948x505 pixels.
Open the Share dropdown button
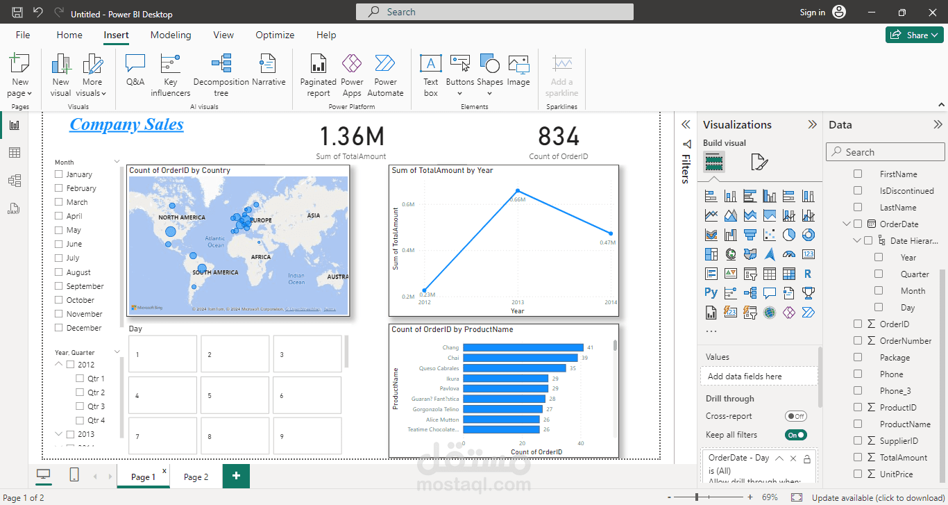914,35
